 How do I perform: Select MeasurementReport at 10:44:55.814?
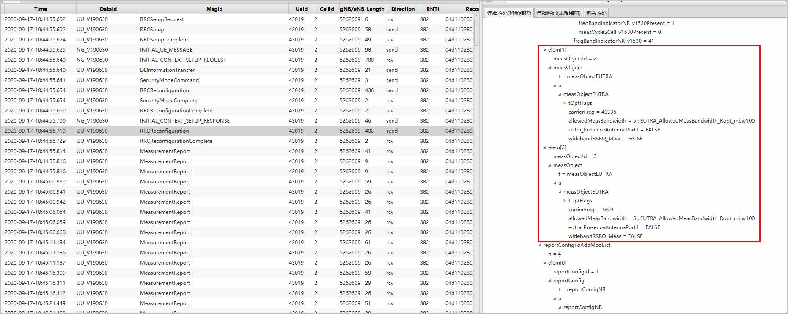[x=165, y=151]
